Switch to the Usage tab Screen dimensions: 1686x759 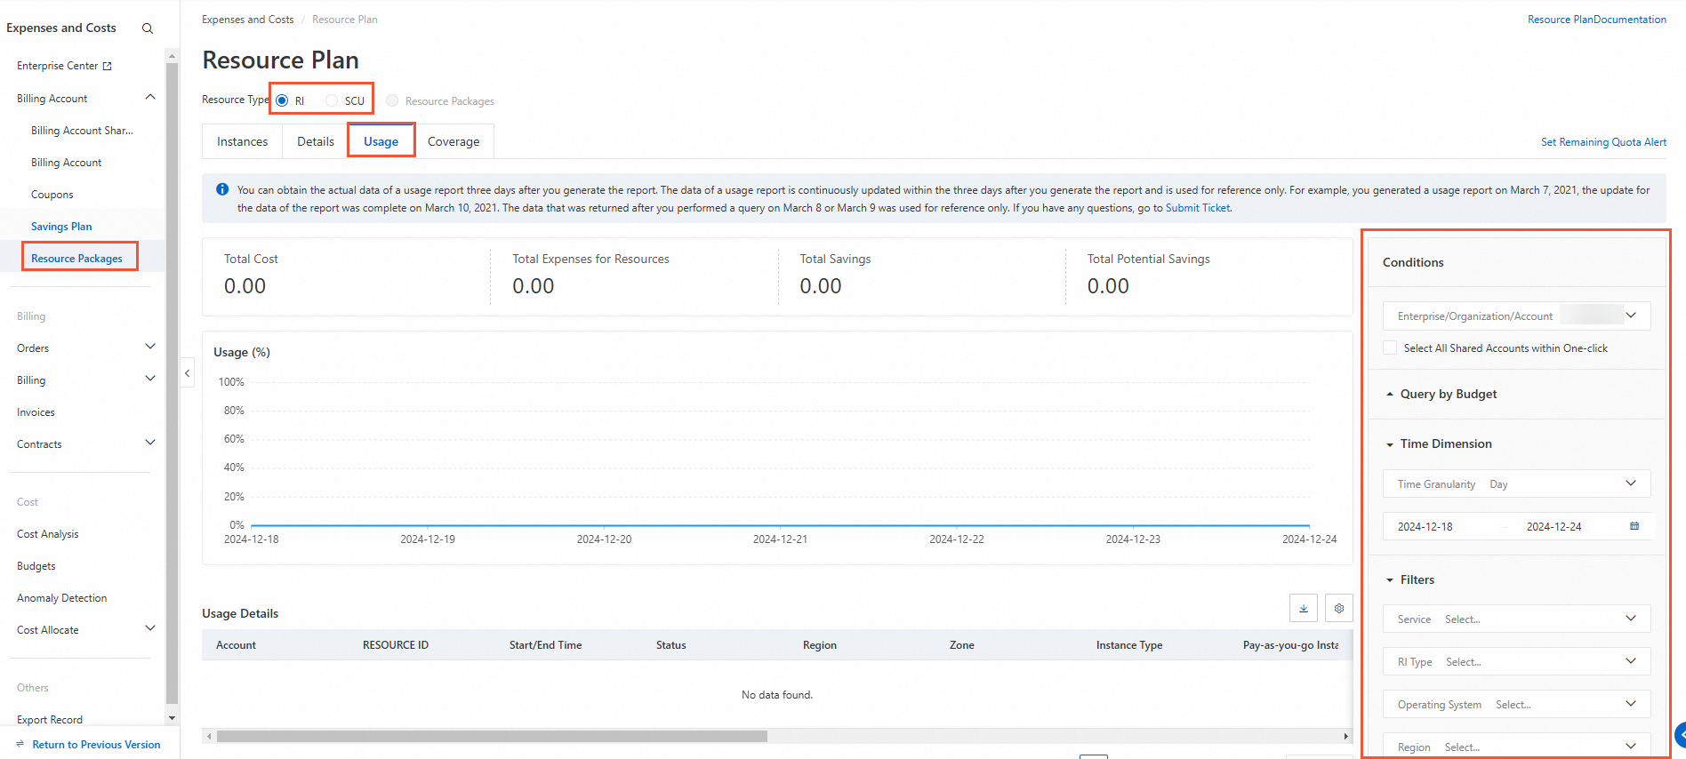click(381, 141)
